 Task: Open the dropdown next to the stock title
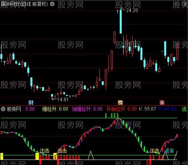pos(52,4)
